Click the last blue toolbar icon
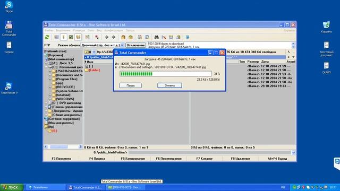 click(x=188, y=37)
